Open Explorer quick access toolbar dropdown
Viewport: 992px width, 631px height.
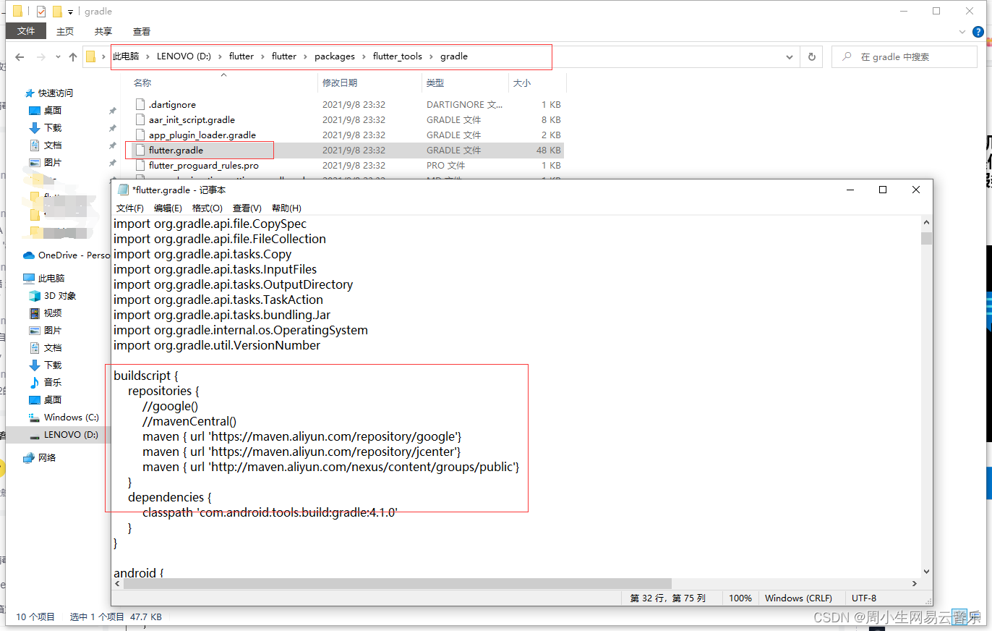pyautogui.click(x=70, y=12)
